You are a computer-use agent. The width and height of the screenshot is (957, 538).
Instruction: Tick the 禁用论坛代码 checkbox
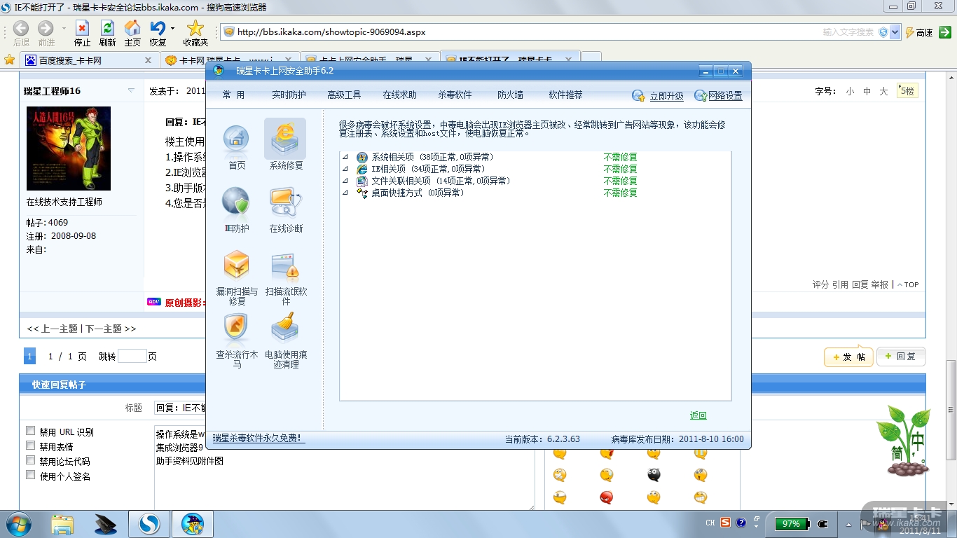tap(31, 460)
